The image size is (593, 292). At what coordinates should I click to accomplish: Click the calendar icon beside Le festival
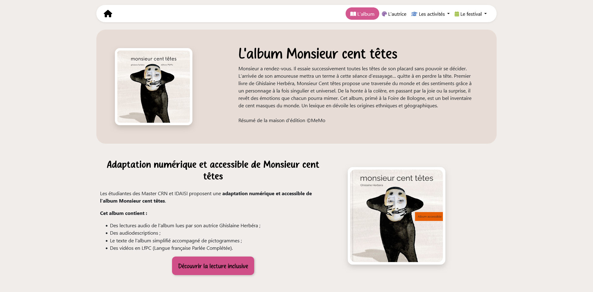457,14
